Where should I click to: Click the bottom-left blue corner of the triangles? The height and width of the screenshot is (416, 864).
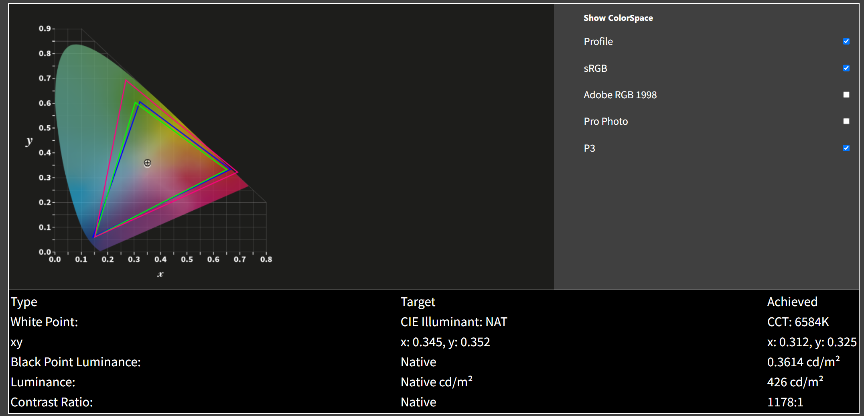[94, 237]
